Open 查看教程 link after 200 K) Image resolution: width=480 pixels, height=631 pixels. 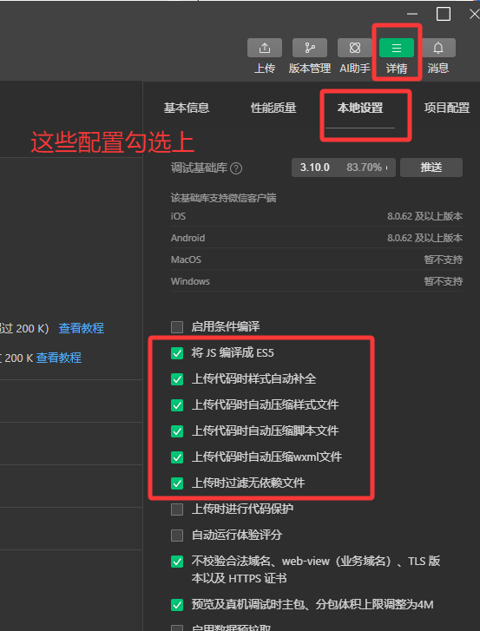[82, 328]
